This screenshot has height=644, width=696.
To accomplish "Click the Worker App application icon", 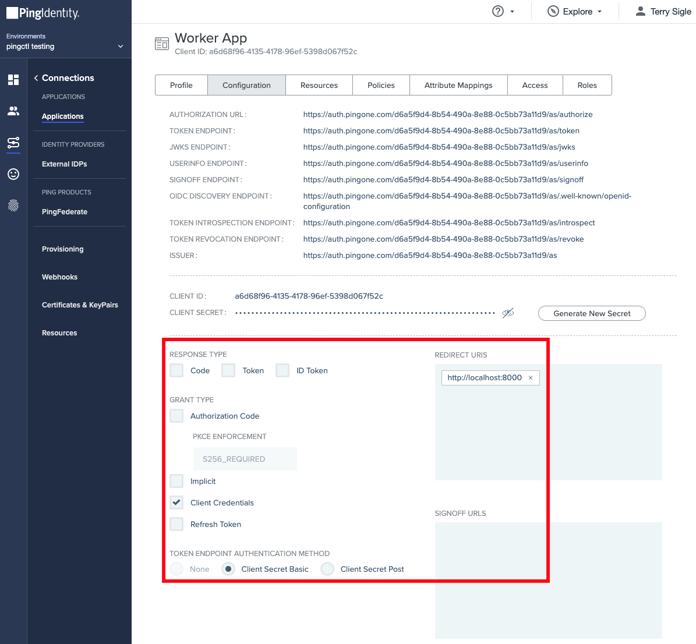I will 162,43.
